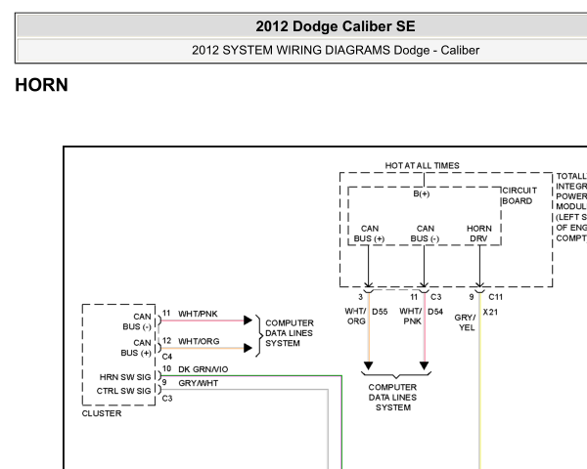Viewport: 587px width, 469px height.
Task: Click the arrowhead ending the WHT/PNK cluster wire
Action: pyautogui.click(x=248, y=320)
